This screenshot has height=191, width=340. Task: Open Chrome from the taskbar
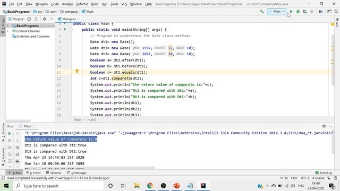[x=150, y=186]
